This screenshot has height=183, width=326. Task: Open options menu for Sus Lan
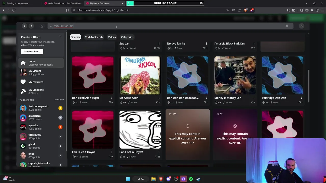pos(159,43)
